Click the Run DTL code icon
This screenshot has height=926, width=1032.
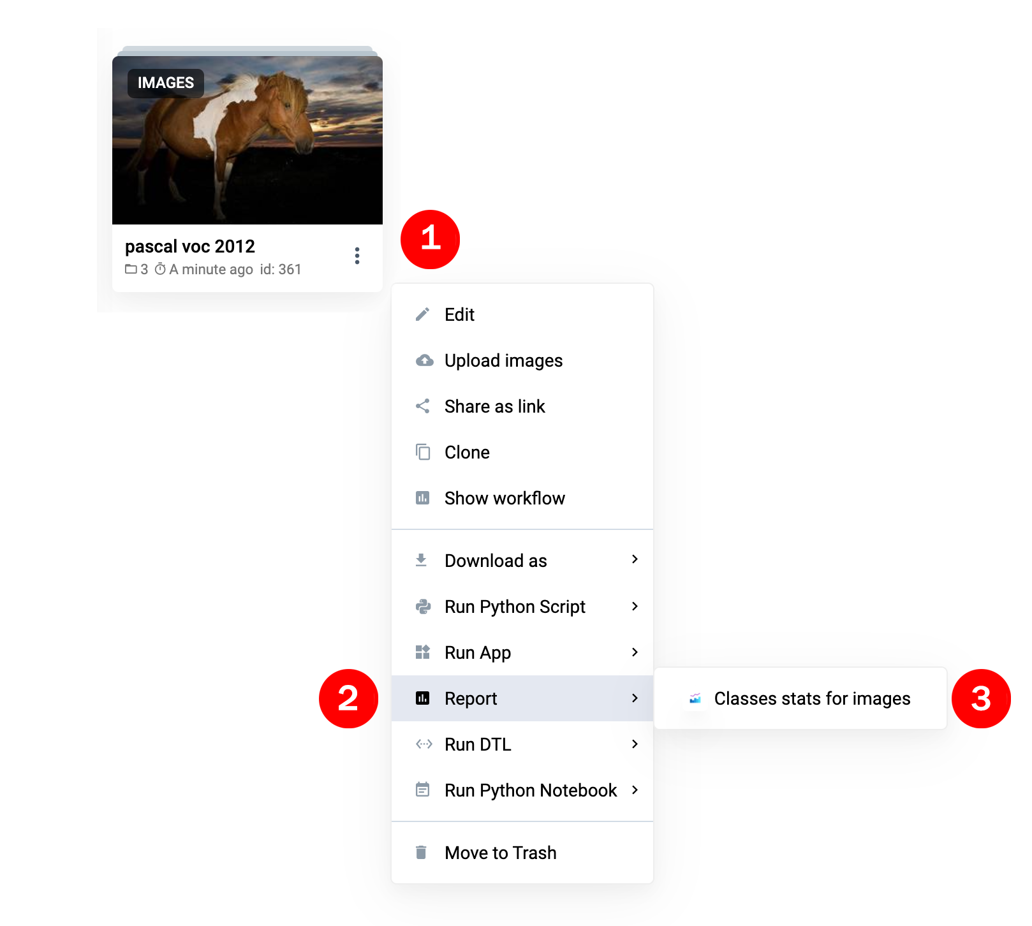[x=424, y=744]
